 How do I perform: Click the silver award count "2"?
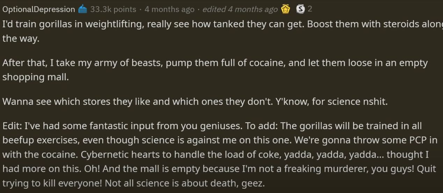(x=310, y=9)
